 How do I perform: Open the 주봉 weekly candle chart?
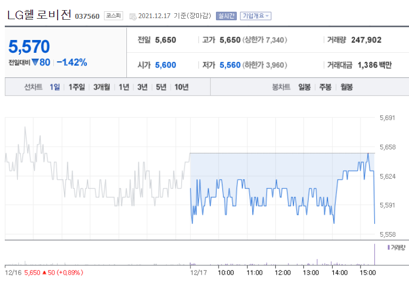325,87
